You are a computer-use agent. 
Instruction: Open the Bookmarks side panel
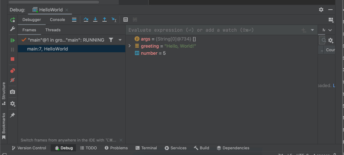click(4, 126)
